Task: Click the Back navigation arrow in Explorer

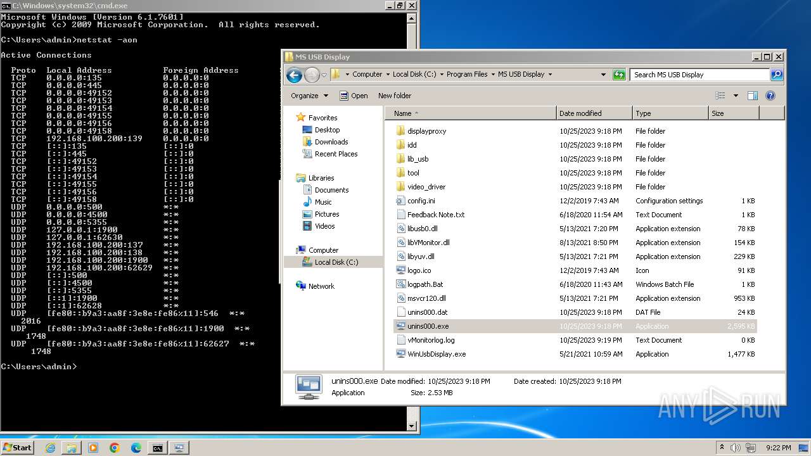Action: [x=294, y=75]
